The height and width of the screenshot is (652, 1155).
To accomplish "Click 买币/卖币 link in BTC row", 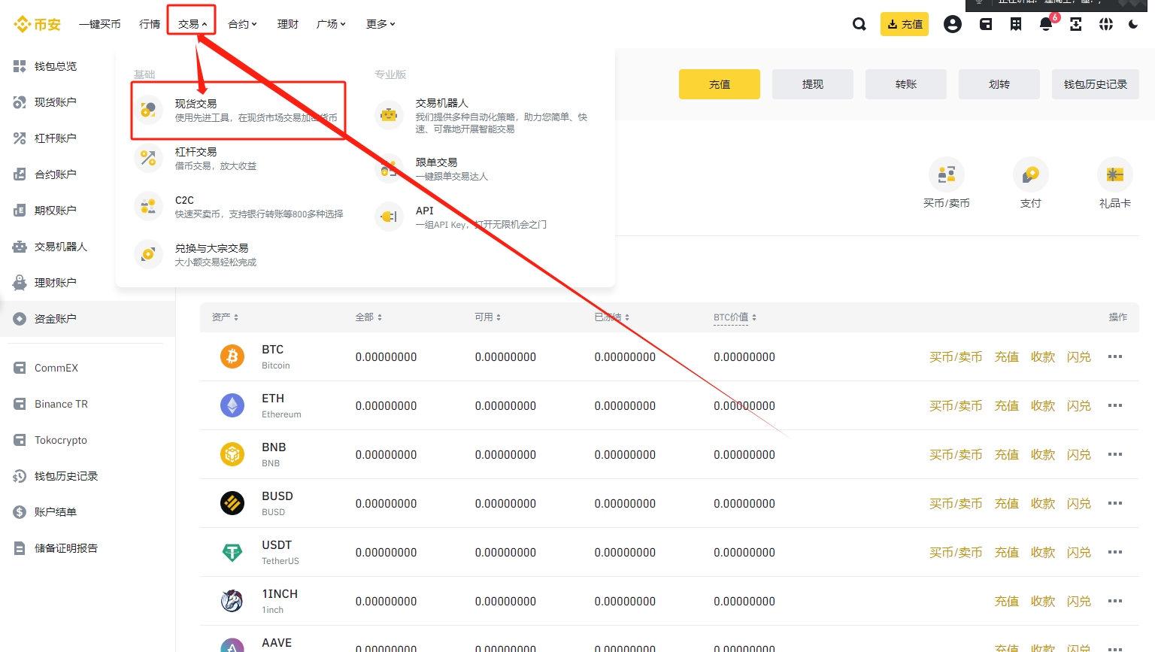I will pyautogui.click(x=956, y=356).
